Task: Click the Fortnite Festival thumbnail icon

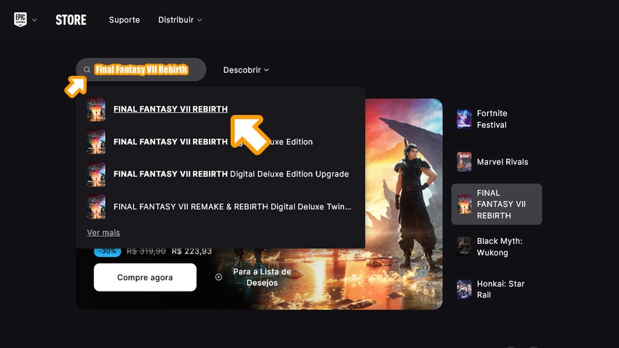Action: 464,119
